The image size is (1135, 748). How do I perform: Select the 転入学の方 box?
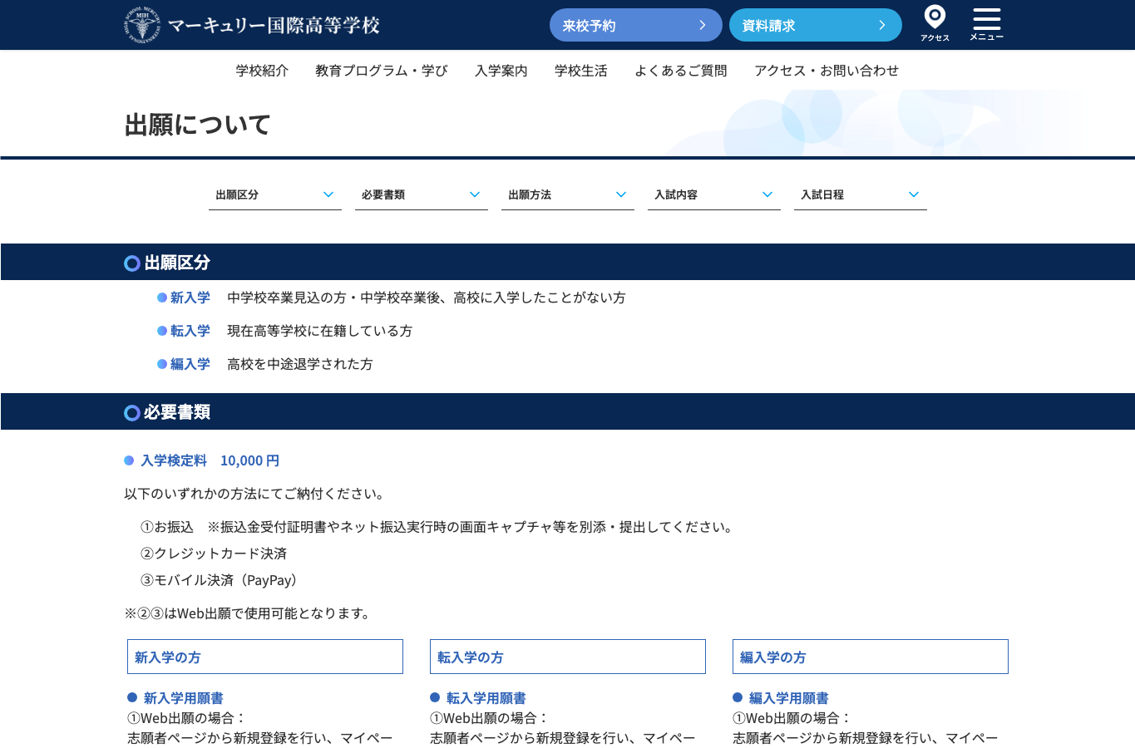(x=568, y=657)
